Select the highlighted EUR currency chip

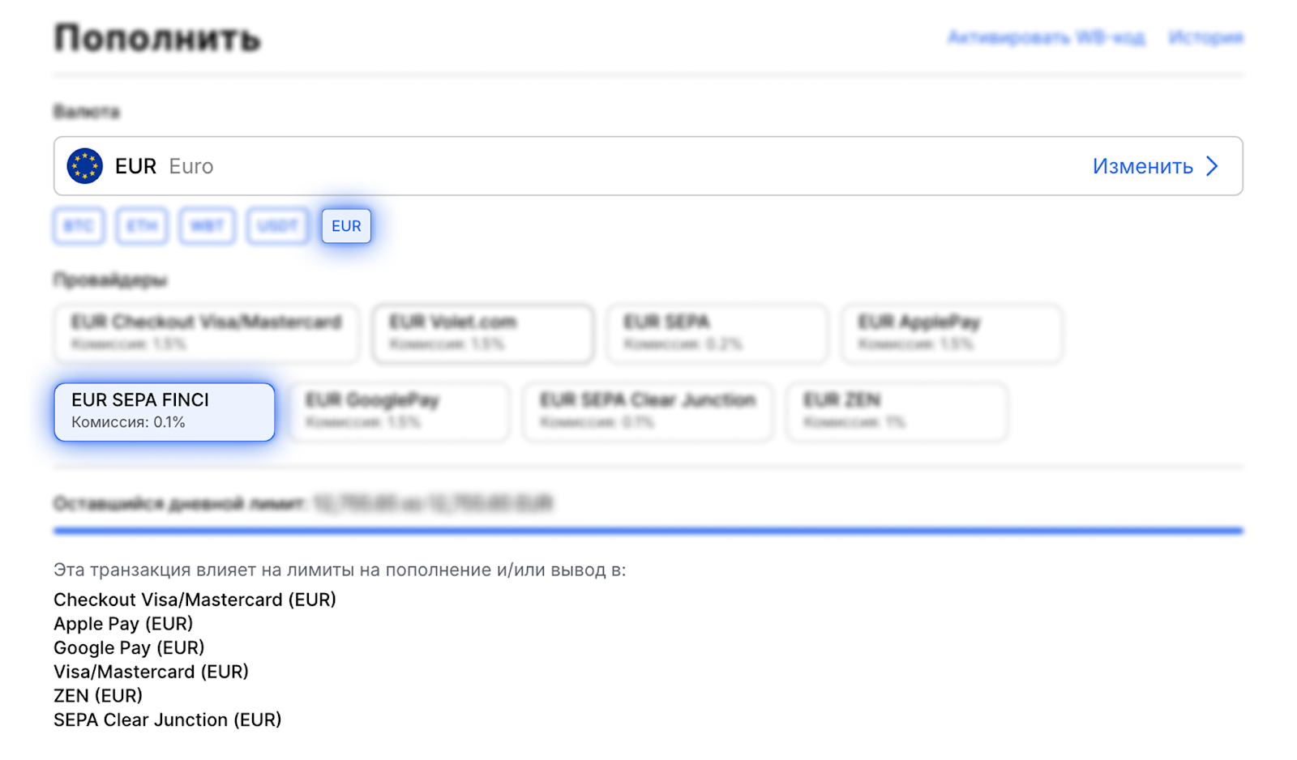(346, 226)
